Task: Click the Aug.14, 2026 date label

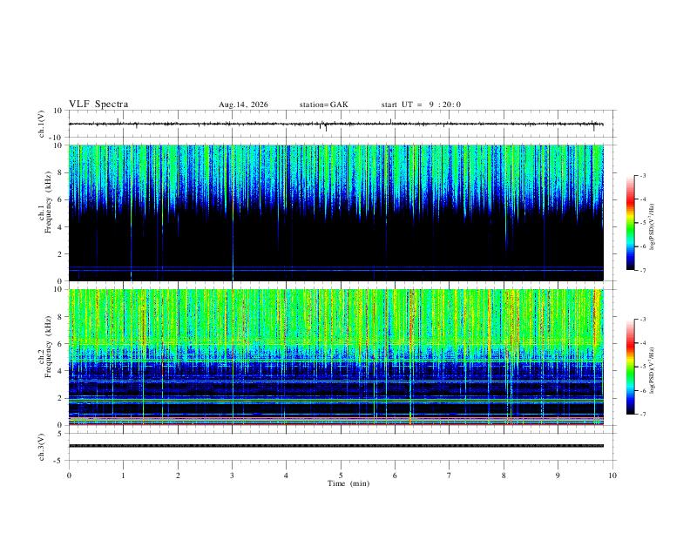Action: (243, 105)
